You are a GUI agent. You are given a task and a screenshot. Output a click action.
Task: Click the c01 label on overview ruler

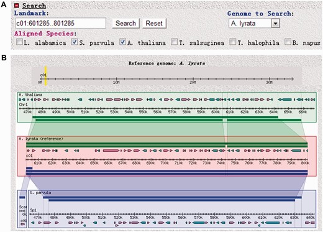pos(43,75)
